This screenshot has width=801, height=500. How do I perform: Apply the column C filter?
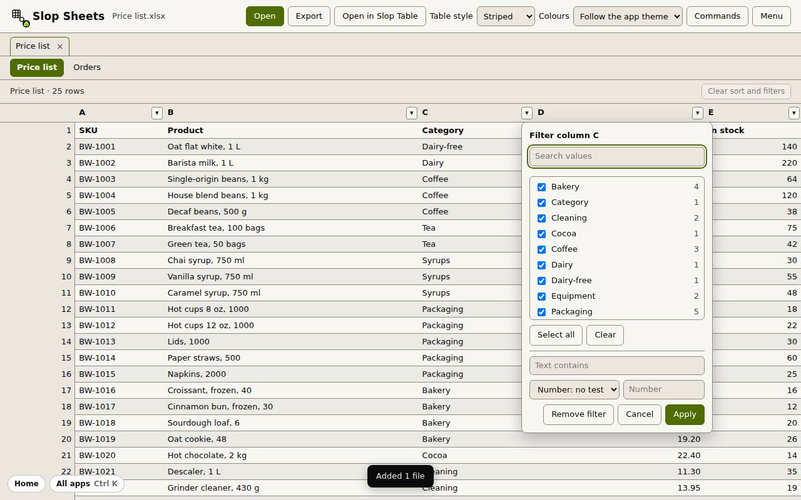(685, 414)
